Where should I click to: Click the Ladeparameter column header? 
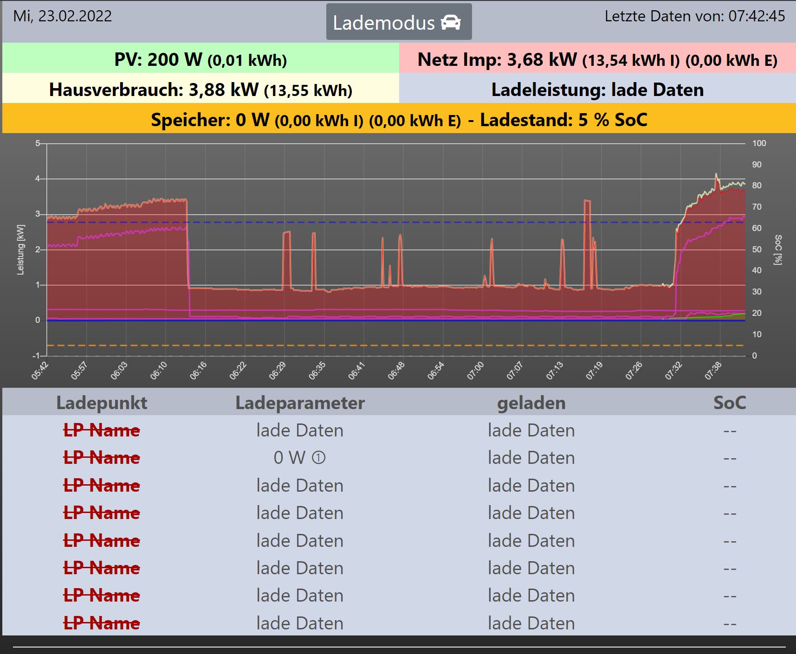[x=300, y=403]
